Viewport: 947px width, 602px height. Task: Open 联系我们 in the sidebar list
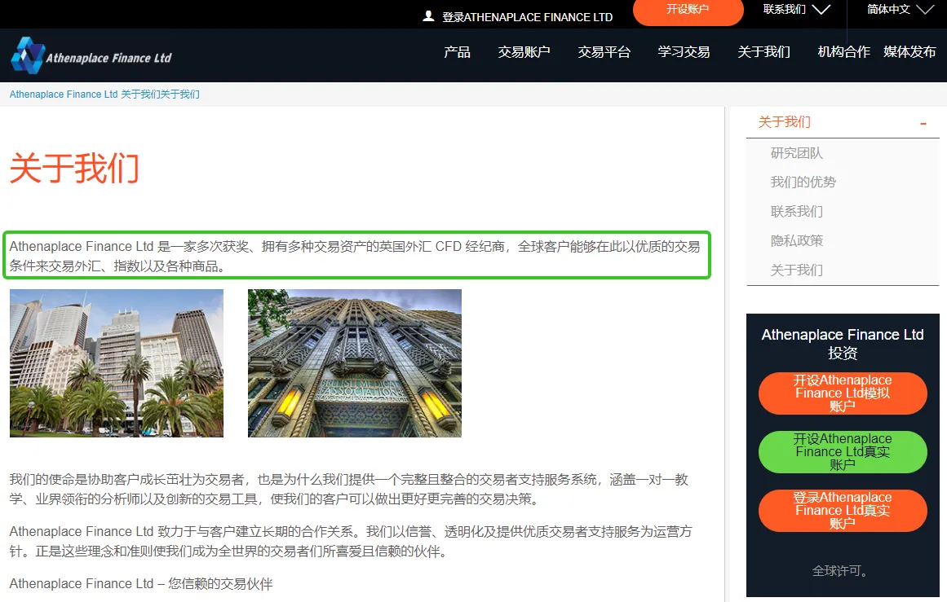(797, 212)
